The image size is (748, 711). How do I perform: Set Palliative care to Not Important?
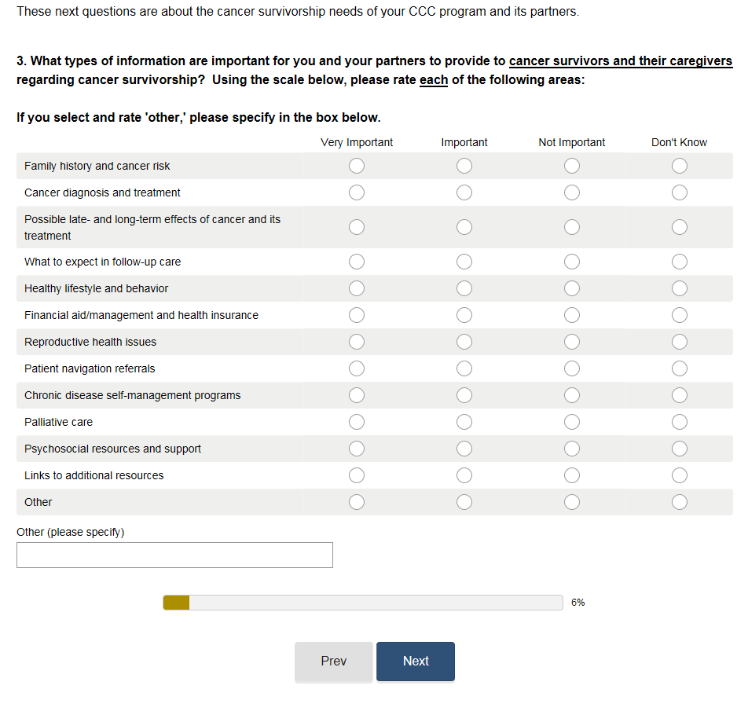point(572,422)
